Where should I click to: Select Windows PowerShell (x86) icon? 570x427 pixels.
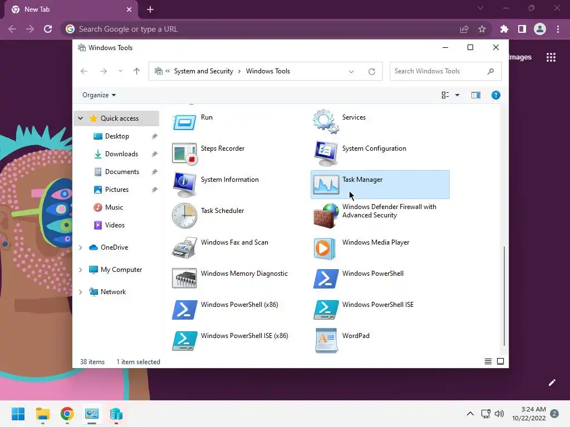(185, 310)
